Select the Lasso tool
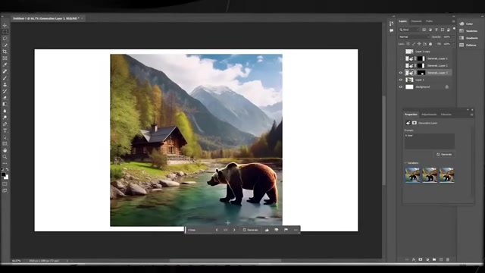Screen dimensions: 485x273 pos(5,39)
